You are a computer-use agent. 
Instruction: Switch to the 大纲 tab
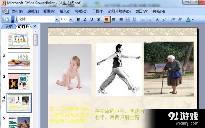tap(9, 27)
